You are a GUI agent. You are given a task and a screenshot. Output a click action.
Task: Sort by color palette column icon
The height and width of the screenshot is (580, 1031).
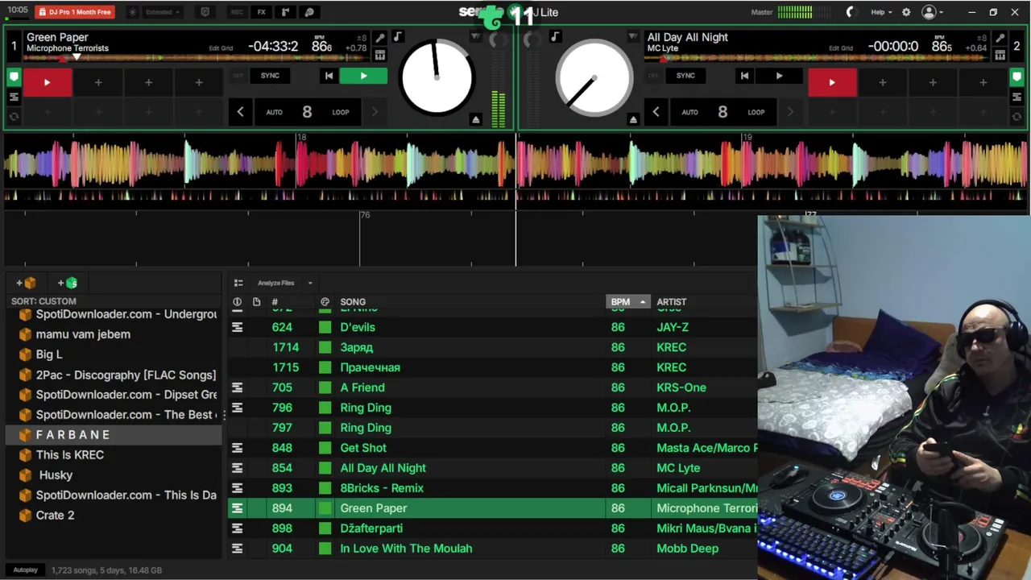(x=325, y=302)
